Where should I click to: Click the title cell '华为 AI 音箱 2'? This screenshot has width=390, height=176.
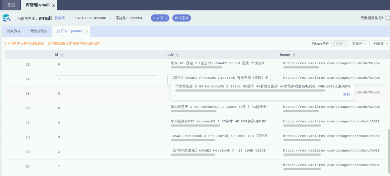point(219,63)
